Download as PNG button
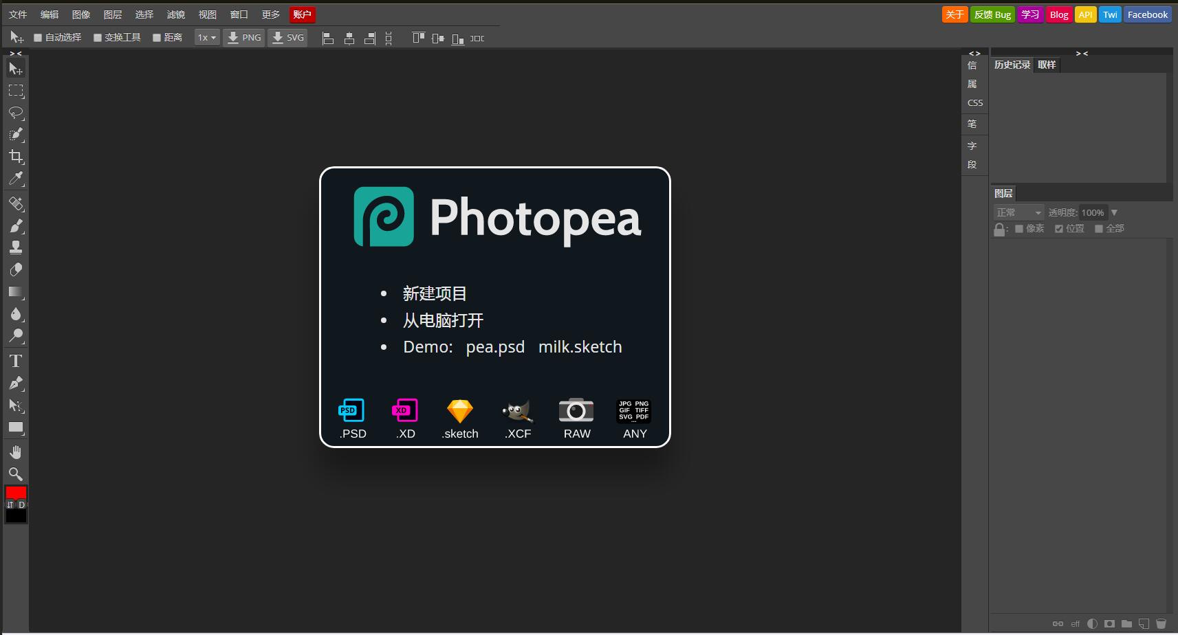Image resolution: width=1178 pixels, height=635 pixels. click(x=244, y=38)
